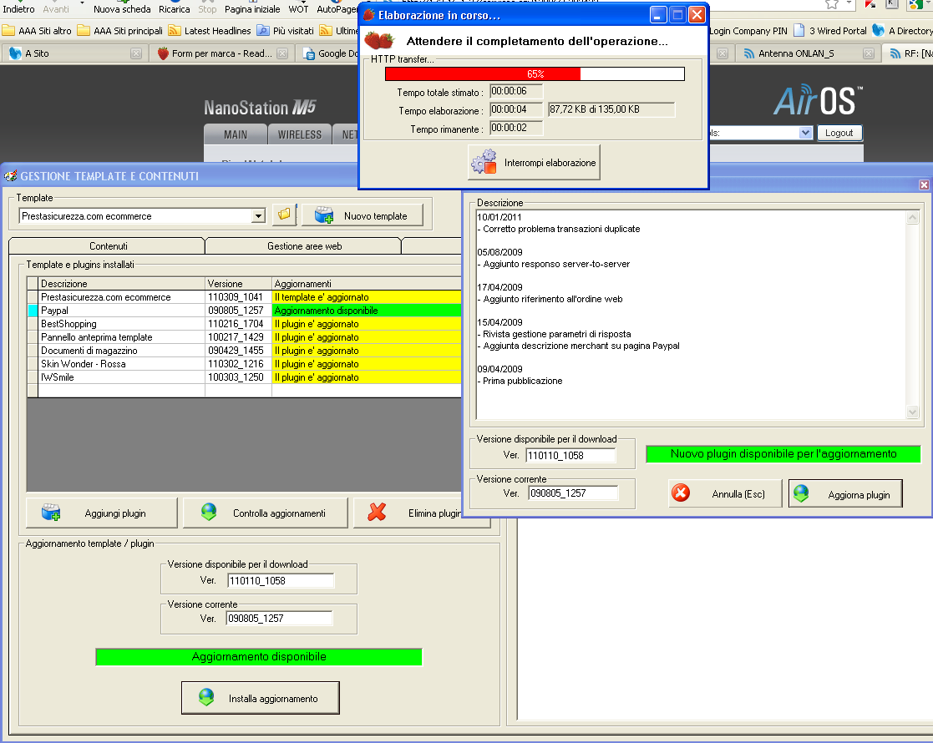
Task: Click the globe icon on Controlla aggiornamenti
Action: (x=209, y=513)
